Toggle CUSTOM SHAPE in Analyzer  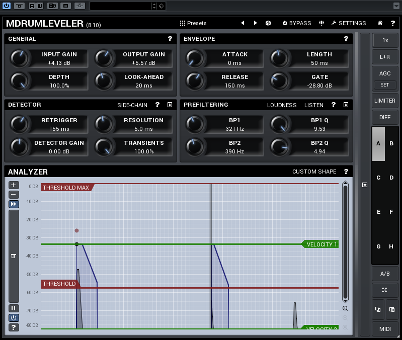pos(314,172)
